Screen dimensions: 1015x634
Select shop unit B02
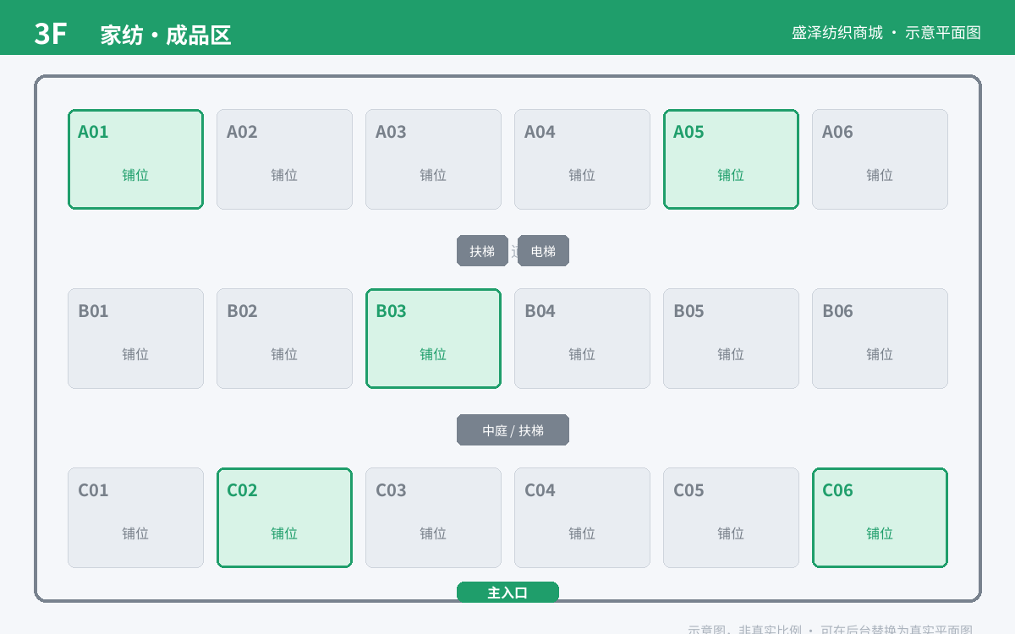(284, 338)
